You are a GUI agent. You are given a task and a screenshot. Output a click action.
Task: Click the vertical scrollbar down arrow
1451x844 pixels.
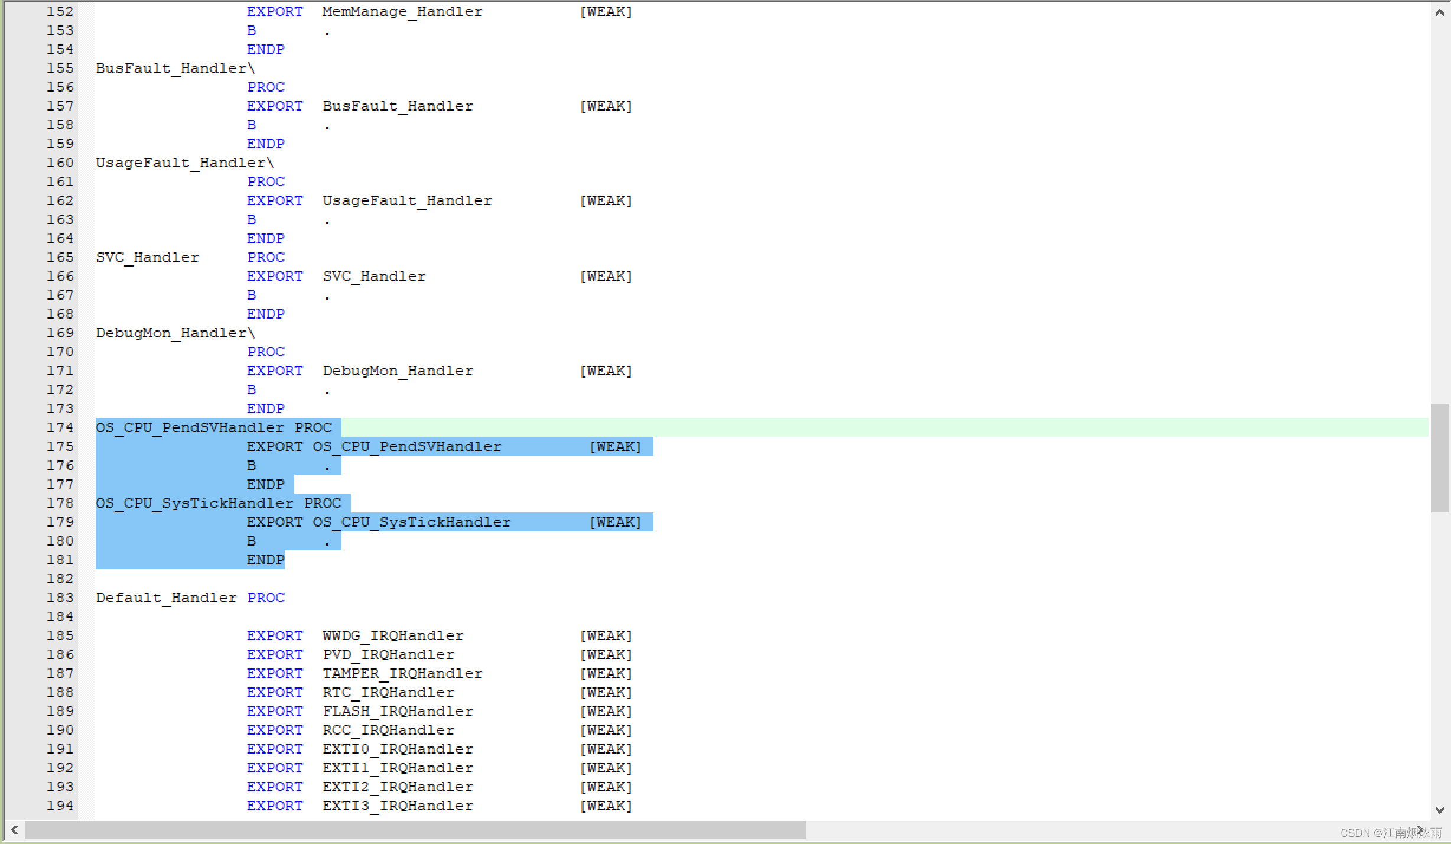pos(1440,810)
